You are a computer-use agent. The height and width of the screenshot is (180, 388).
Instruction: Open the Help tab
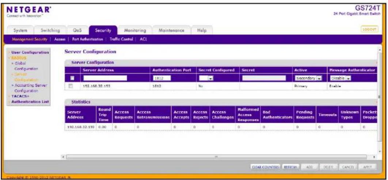click(202, 31)
